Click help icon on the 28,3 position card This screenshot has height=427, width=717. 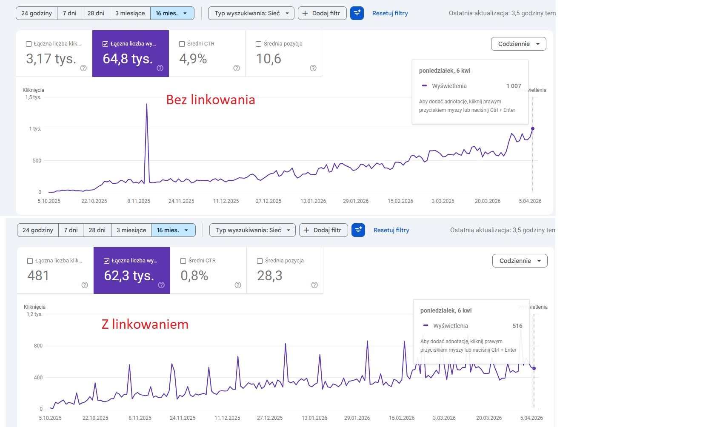[x=314, y=285]
